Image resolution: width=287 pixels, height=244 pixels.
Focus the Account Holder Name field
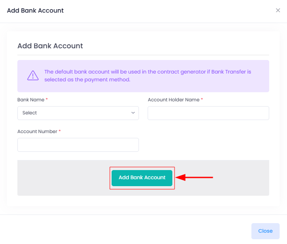[x=208, y=113]
